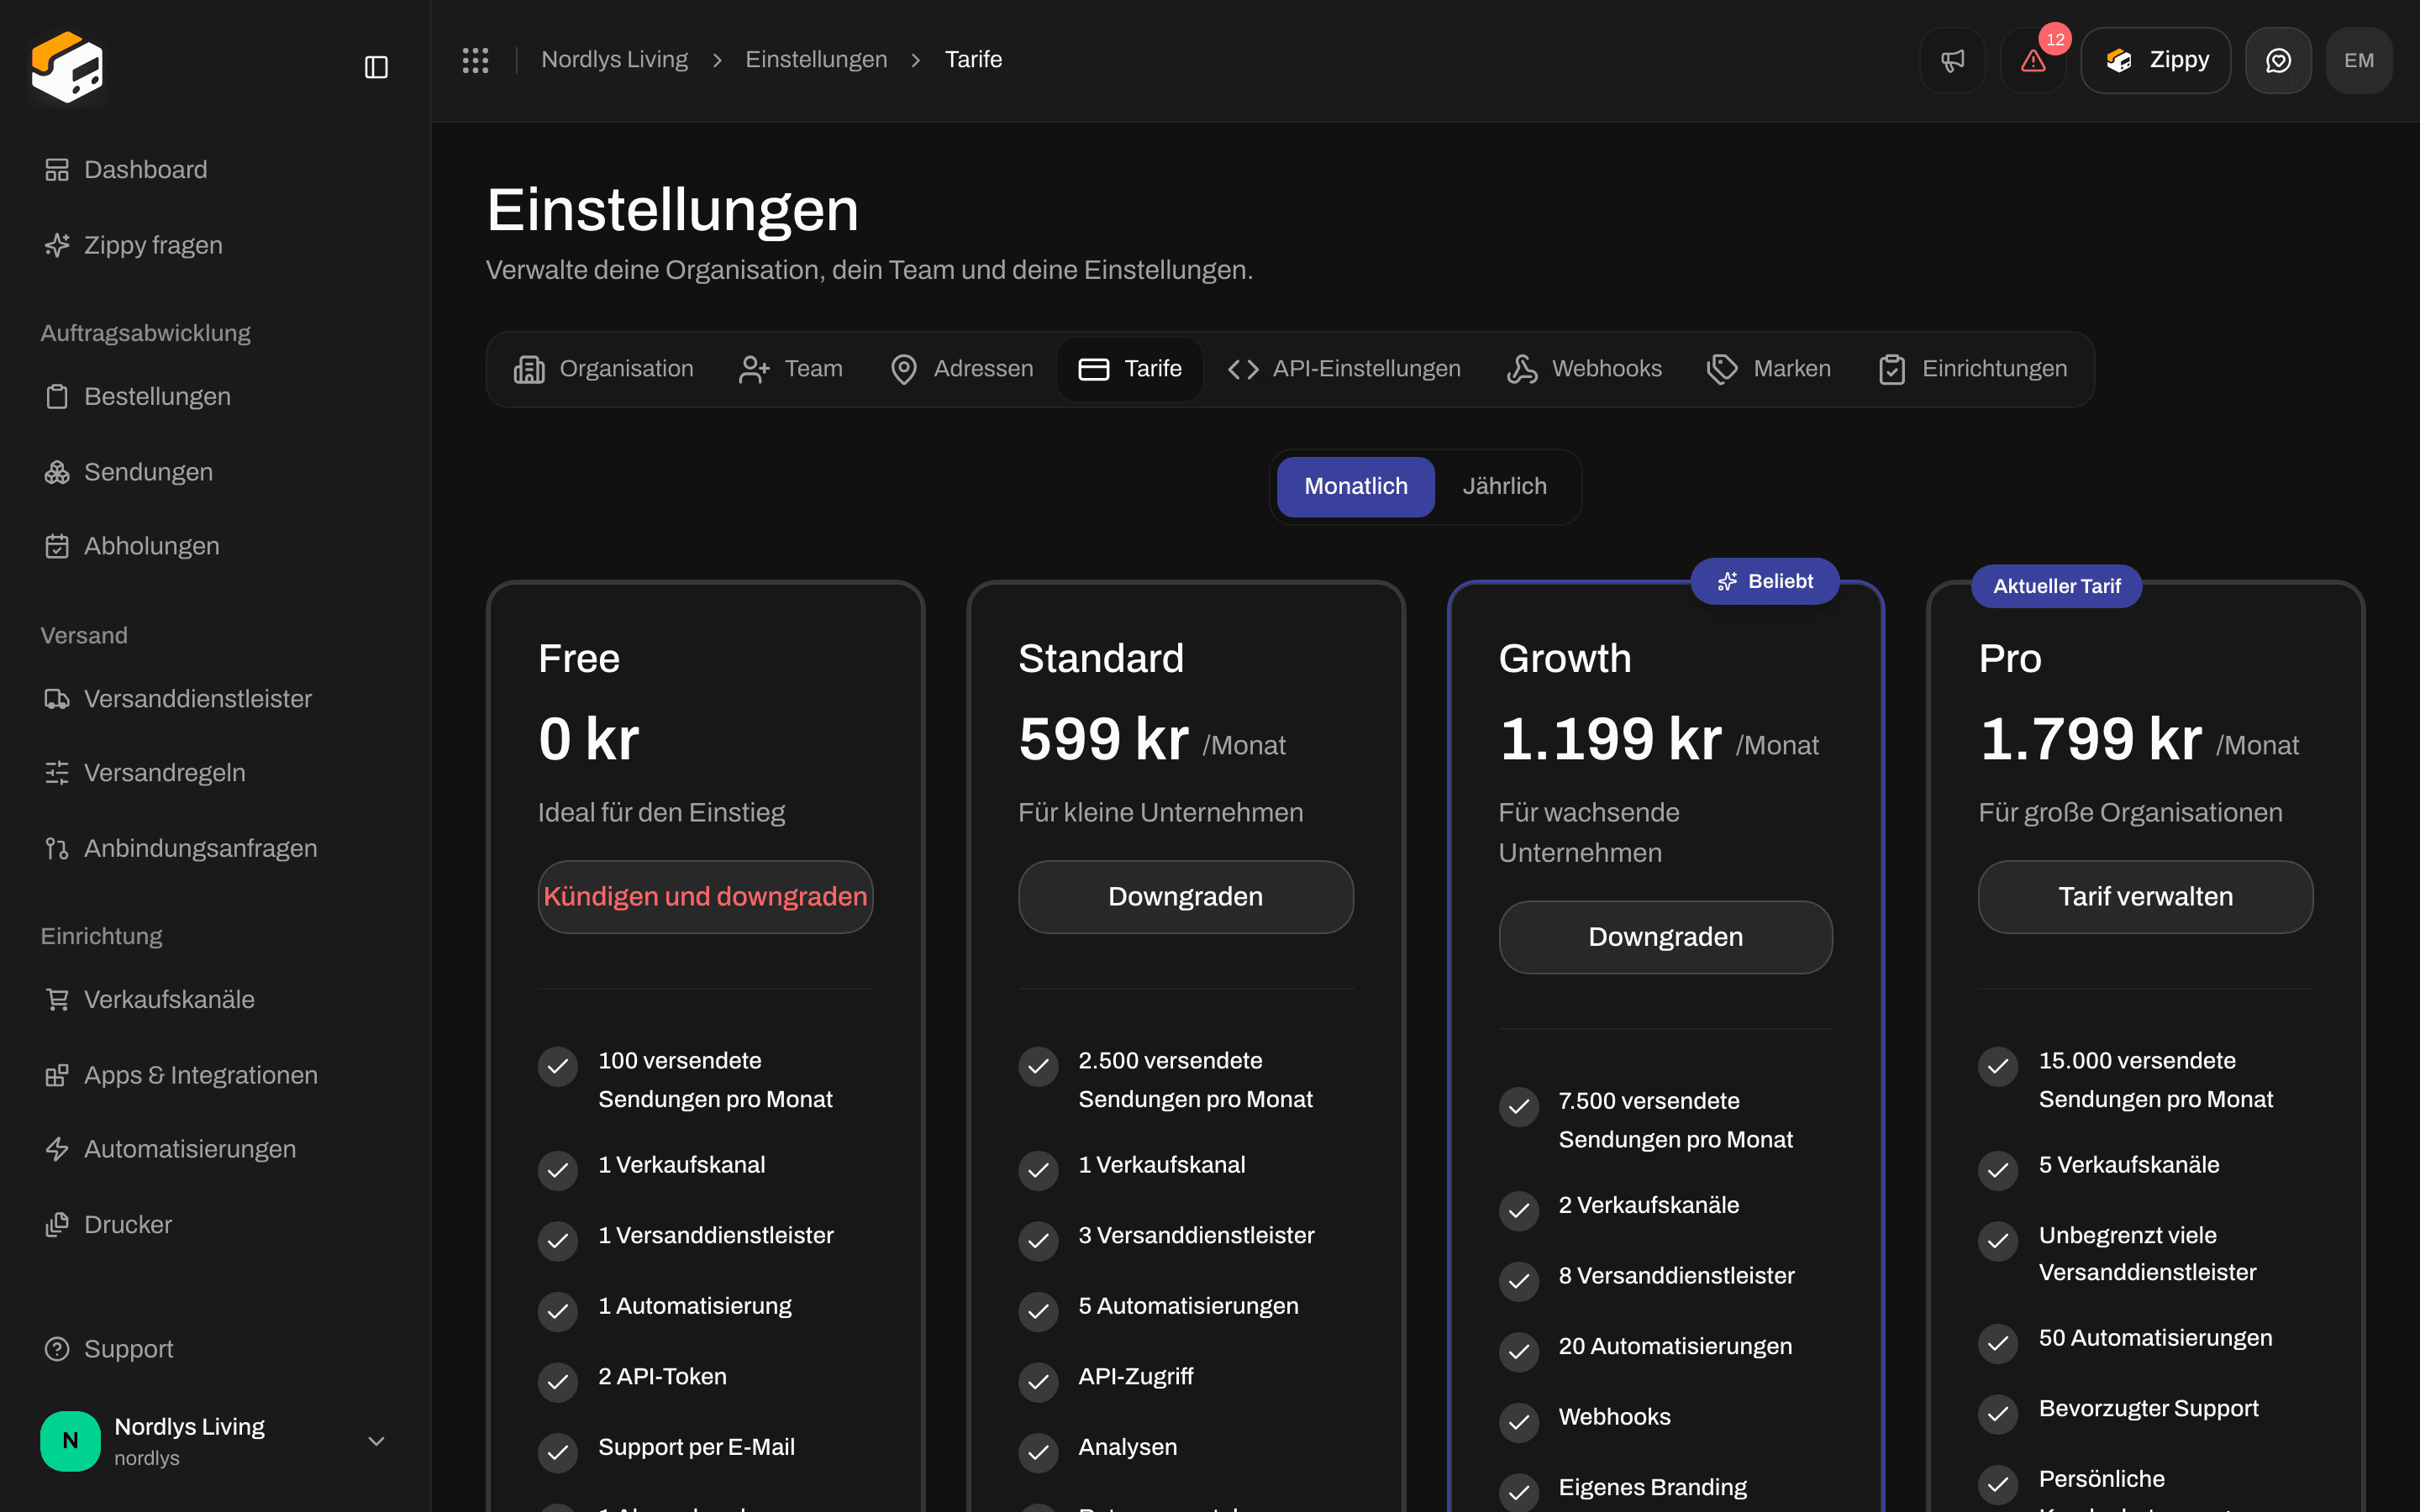This screenshot has height=1512, width=2420.
Task: Open Drucker in sidebar
Action: 215,1225
